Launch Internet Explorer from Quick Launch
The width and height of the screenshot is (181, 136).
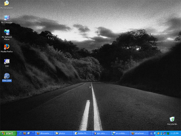point(21,133)
